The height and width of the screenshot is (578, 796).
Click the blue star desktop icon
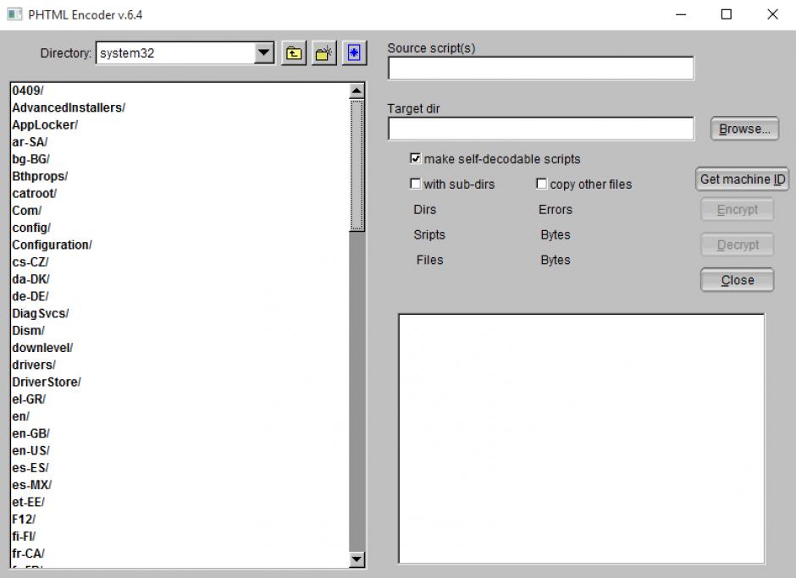coord(353,53)
